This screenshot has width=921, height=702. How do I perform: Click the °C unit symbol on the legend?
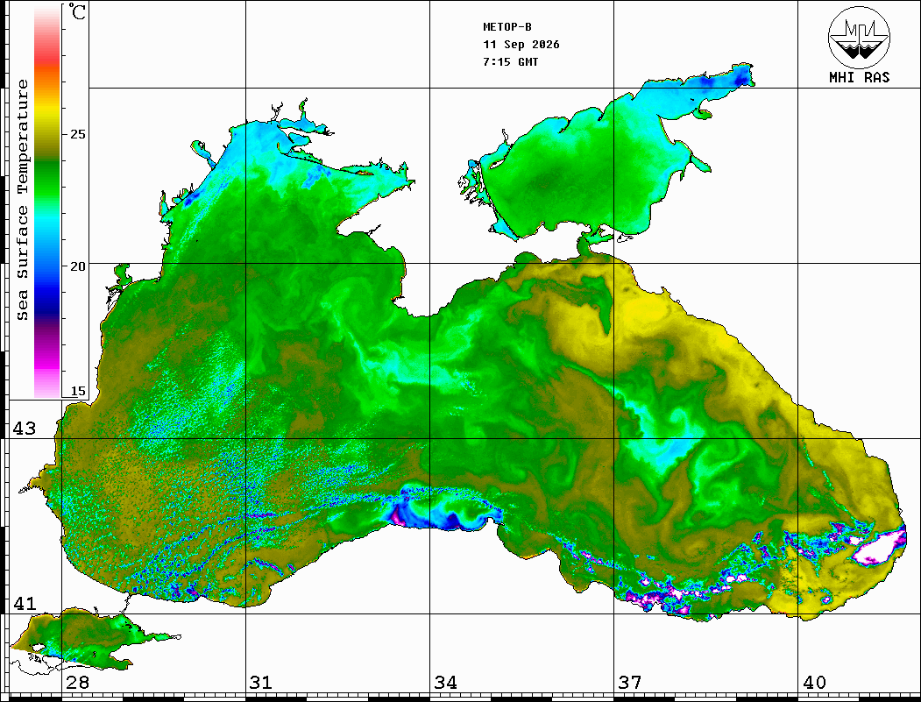point(77,11)
